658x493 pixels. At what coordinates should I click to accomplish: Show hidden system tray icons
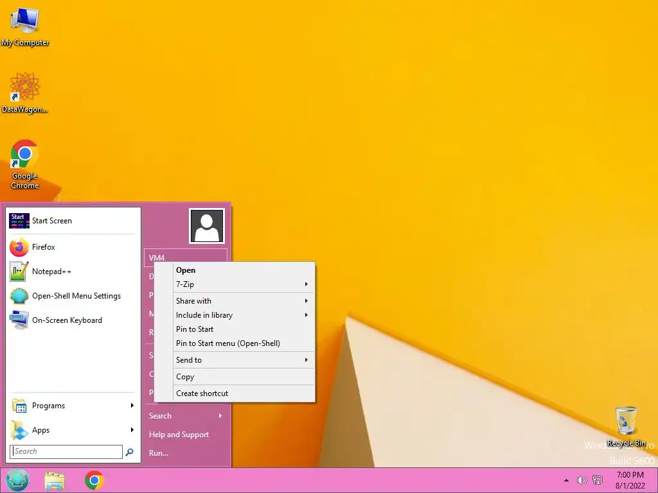pyautogui.click(x=566, y=480)
